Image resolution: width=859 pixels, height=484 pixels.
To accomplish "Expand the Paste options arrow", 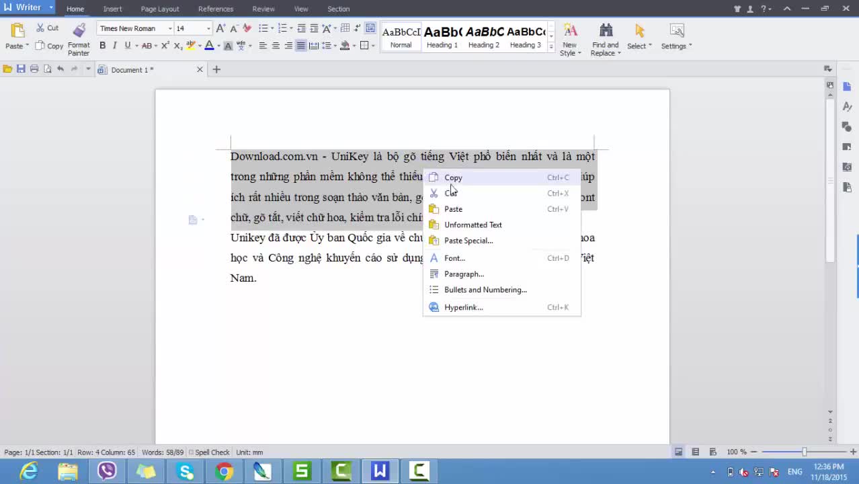I will pos(28,46).
